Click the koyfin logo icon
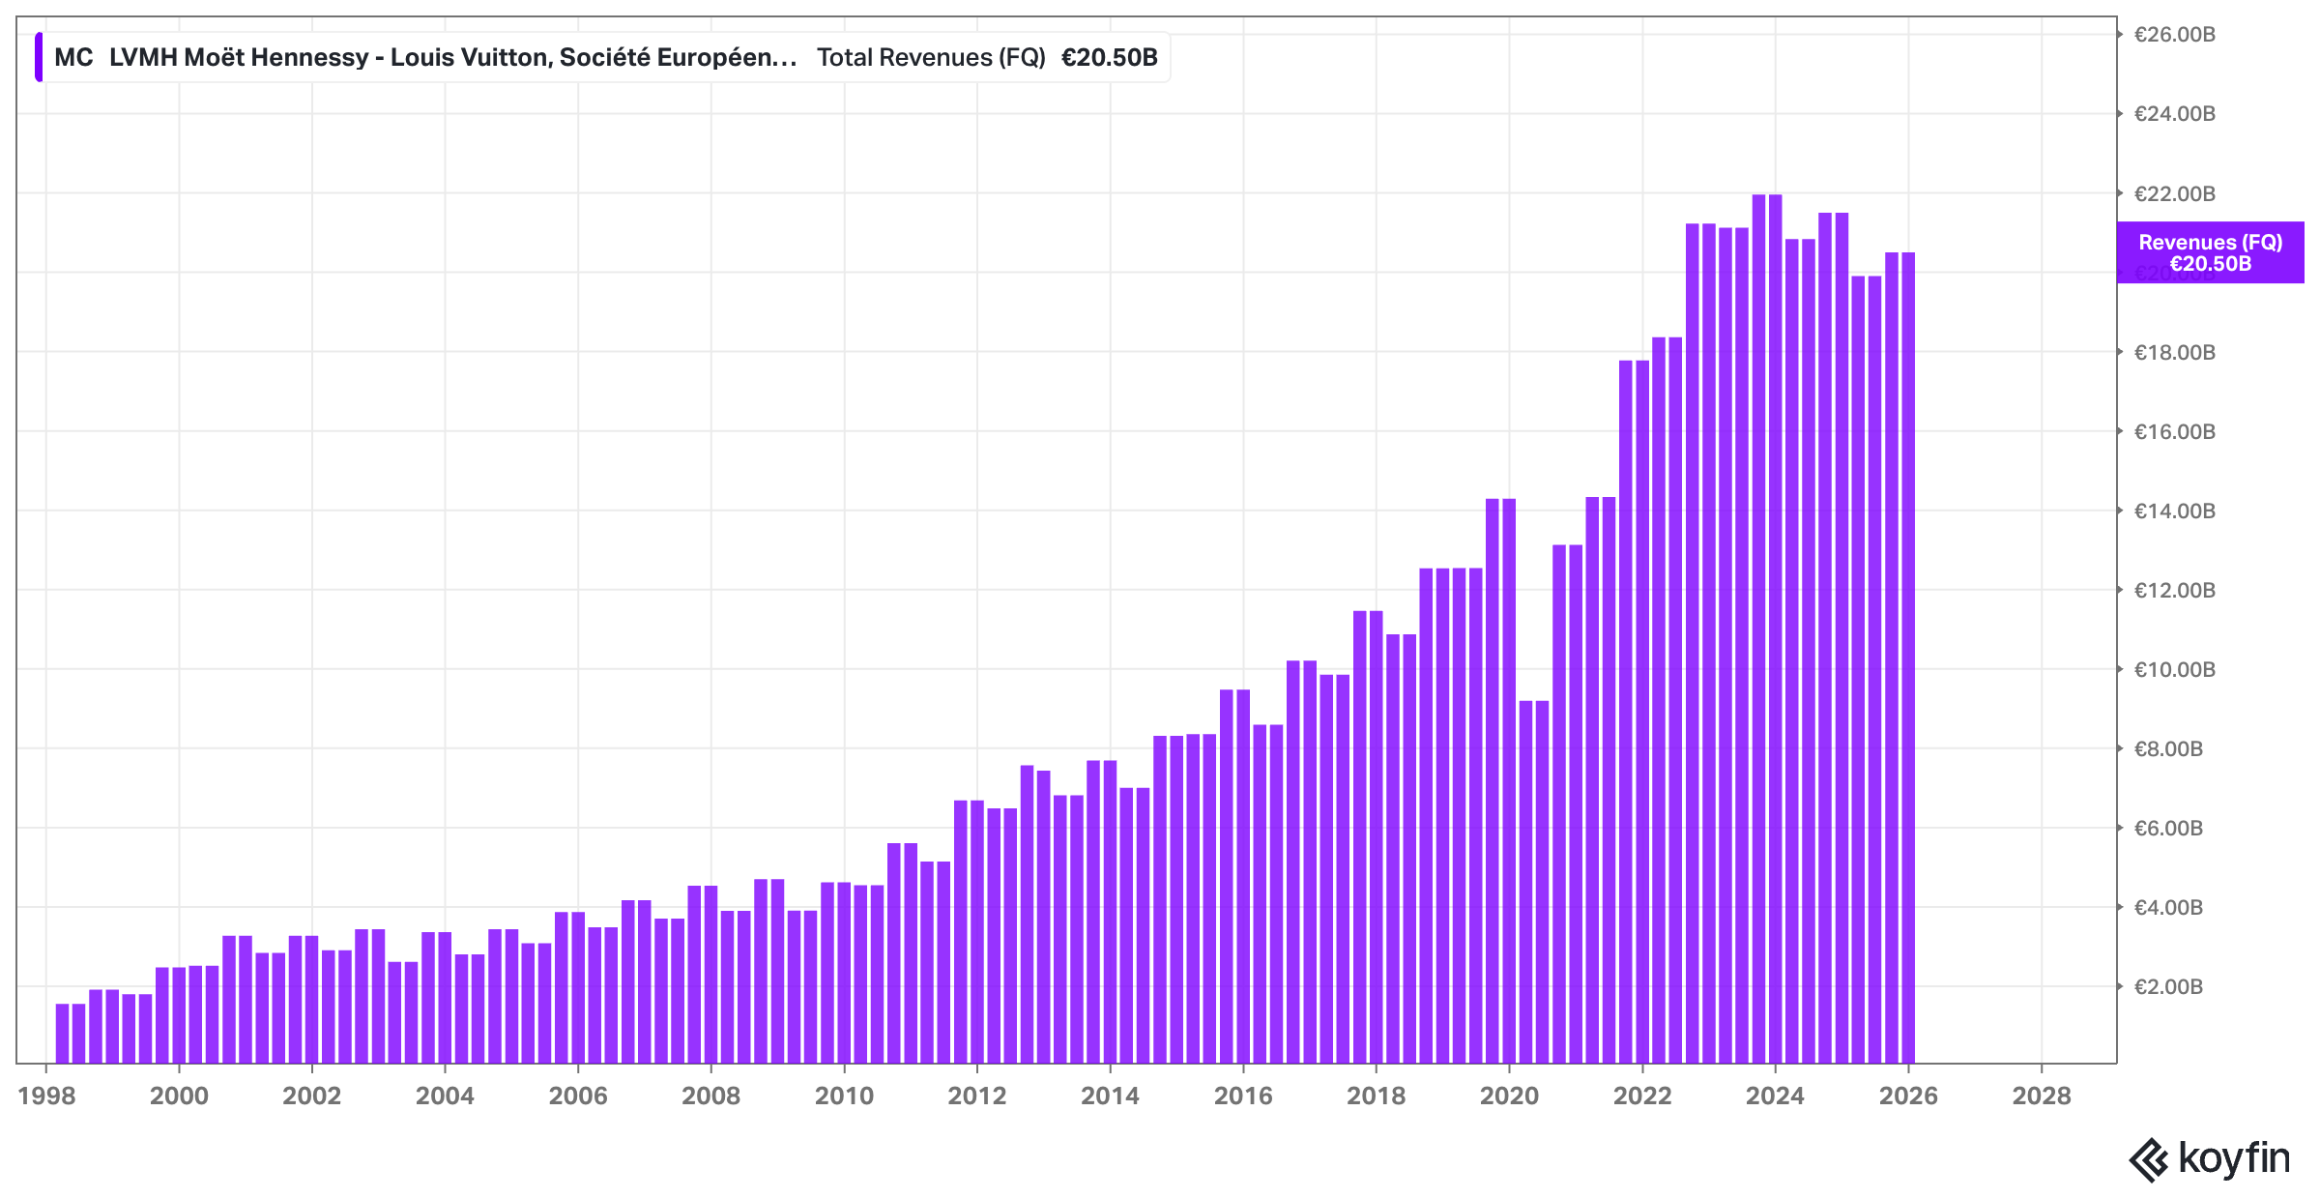 2150,1159
